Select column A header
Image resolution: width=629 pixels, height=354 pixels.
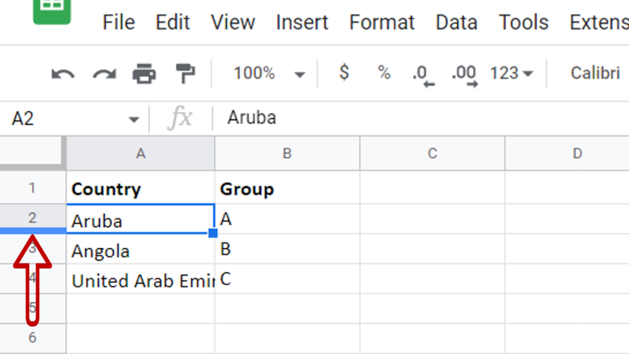(x=140, y=153)
